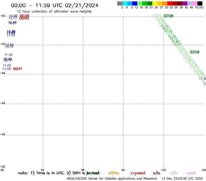Screen dimensions: 206x181
Task: Select the yellow swatch in the wave height legend
Action: (155, 3)
